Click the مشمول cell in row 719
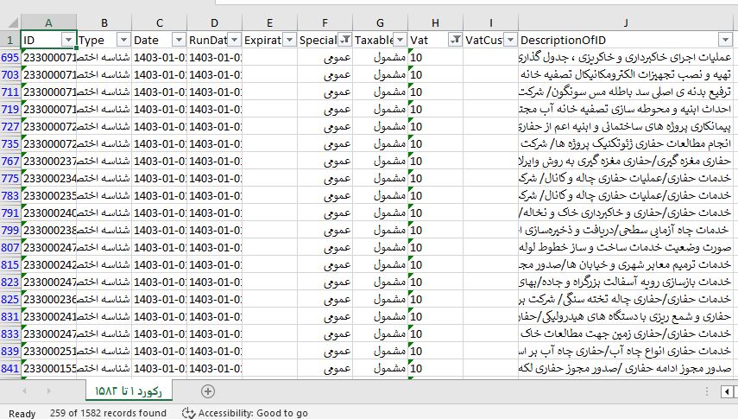The width and height of the screenshot is (738, 419). [380, 110]
